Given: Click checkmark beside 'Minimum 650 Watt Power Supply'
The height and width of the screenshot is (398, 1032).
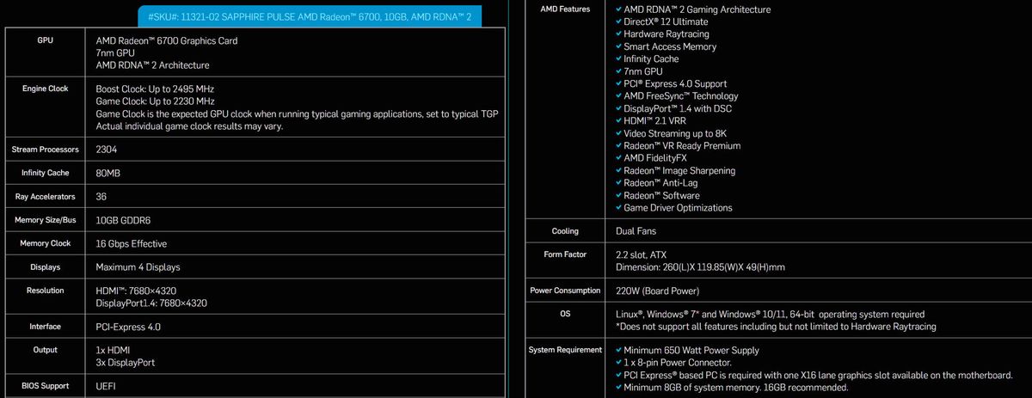Looking at the screenshot, I should coord(619,350).
